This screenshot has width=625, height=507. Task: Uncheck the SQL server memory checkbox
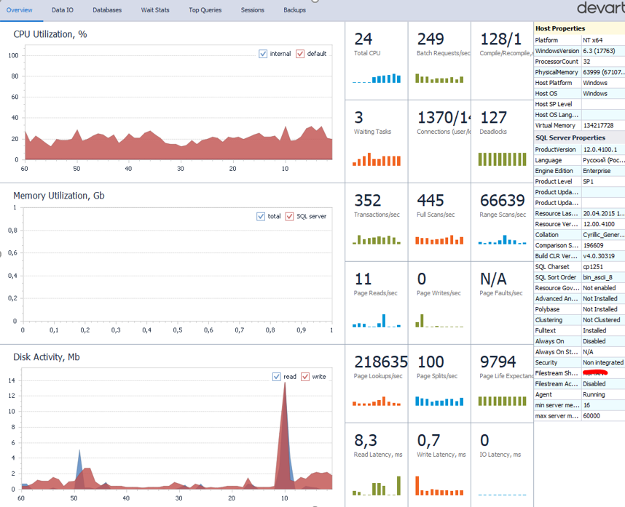coord(289,216)
